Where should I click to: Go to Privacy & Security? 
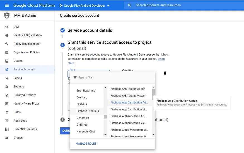click(25, 95)
